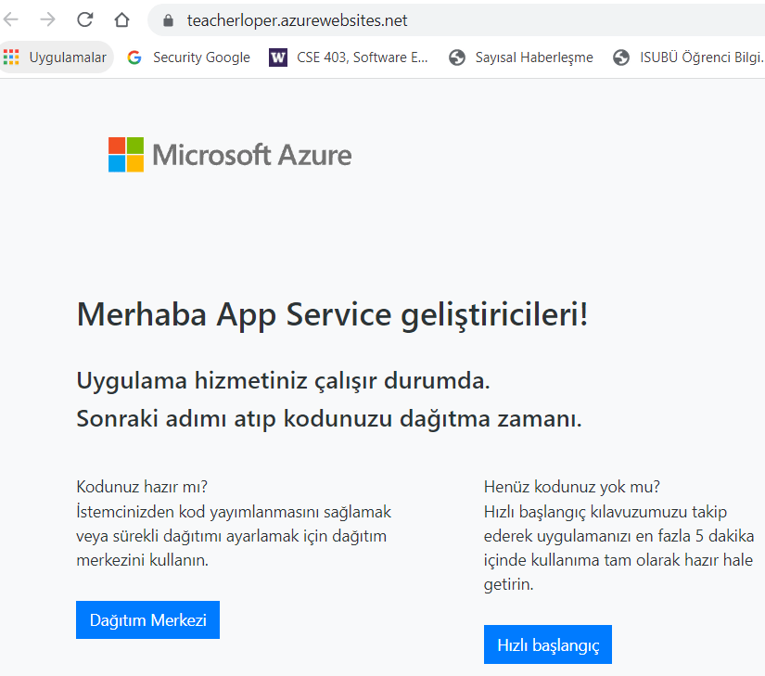This screenshot has height=676, width=765.
Task: Click the 'Uygulama hizmetiniz çalışır durumda' text
Action: tap(283, 380)
